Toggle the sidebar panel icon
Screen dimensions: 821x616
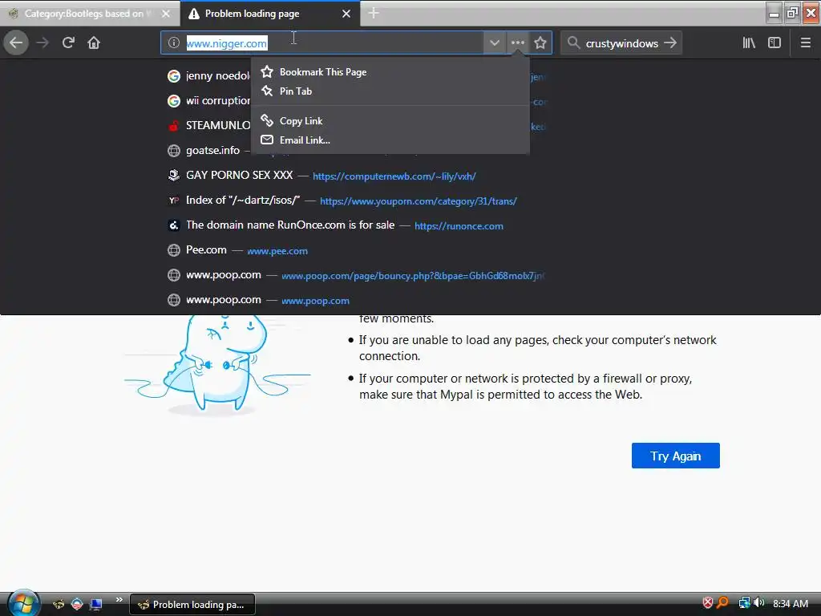(774, 43)
